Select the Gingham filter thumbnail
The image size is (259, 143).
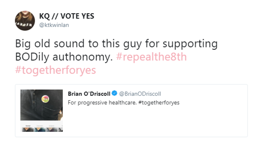51,129
